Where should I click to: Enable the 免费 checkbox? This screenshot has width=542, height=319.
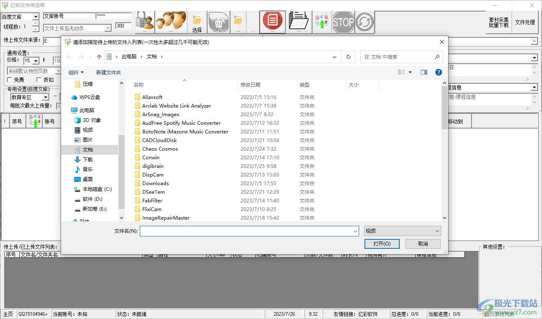click(10, 80)
